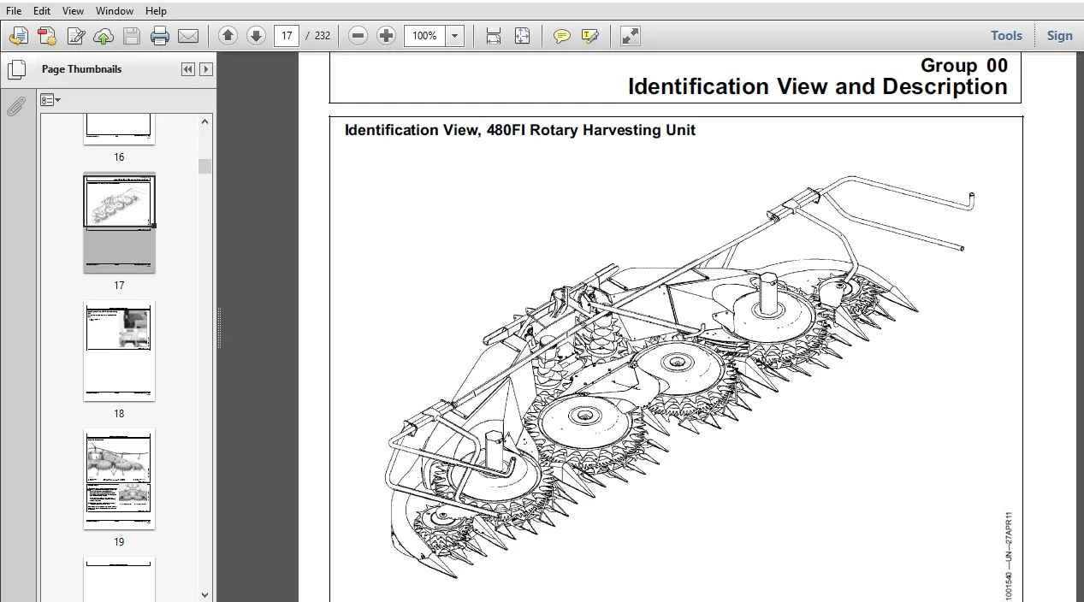Go to next page with down arrow
This screenshot has height=602, width=1084.
[x=256, y=36]
